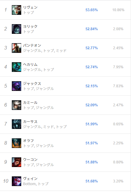Select the rank 7 カーサス row name
131x193 pixels.
(30, 121)
